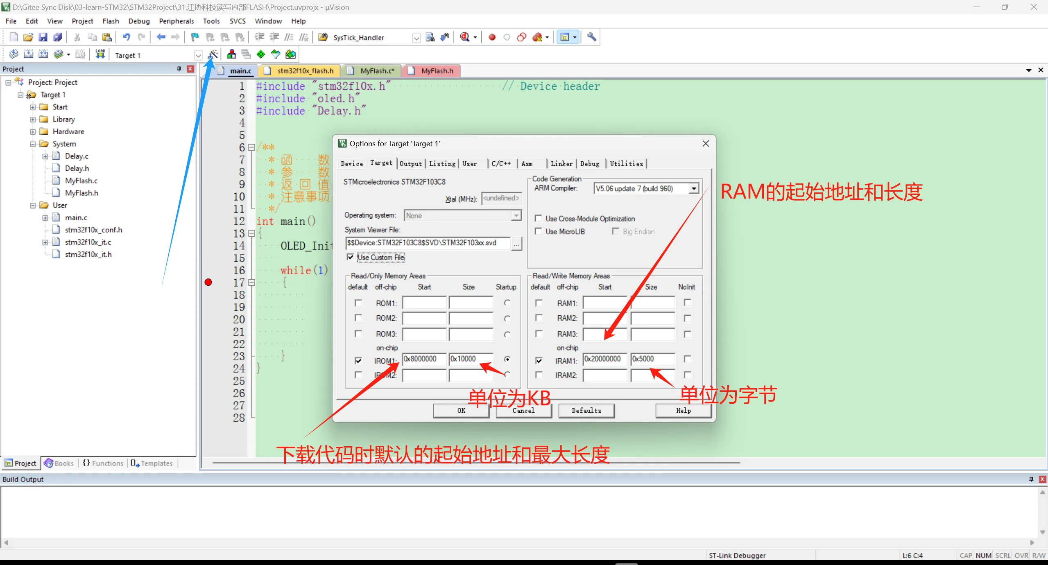The width and height of the screenshot is (1048, 565).
Task: Open Functions tab in project panel
Action: tap(103, 463)
